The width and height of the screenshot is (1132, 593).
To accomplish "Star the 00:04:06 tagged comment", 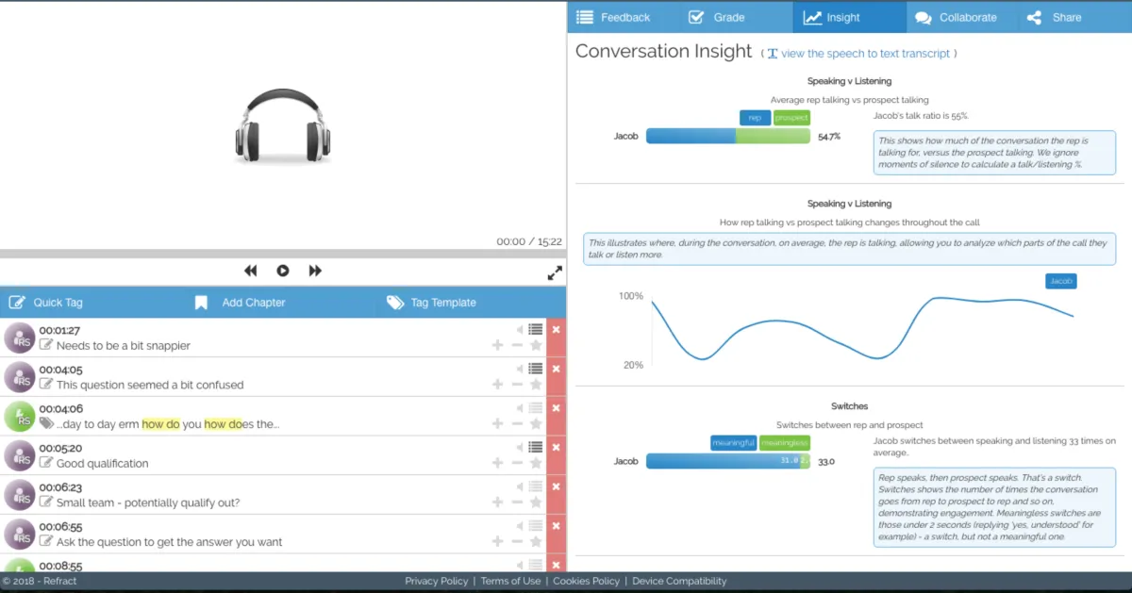I will click(536, 424).
